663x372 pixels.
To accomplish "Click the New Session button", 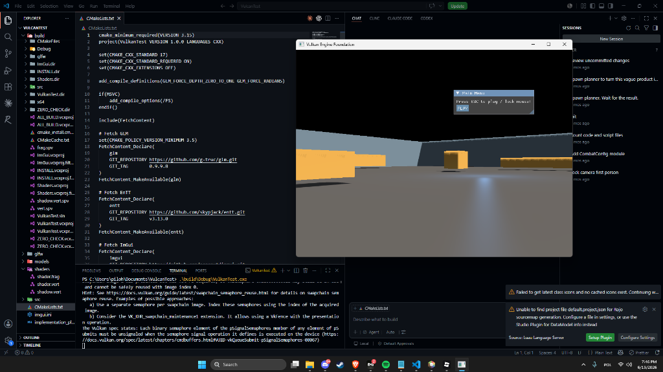I will [611, 39].
